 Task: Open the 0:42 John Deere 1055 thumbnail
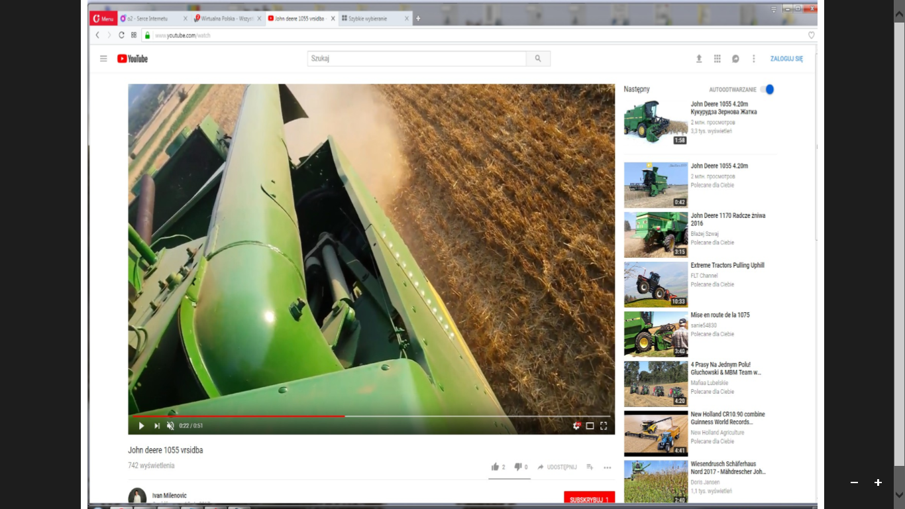656,185
